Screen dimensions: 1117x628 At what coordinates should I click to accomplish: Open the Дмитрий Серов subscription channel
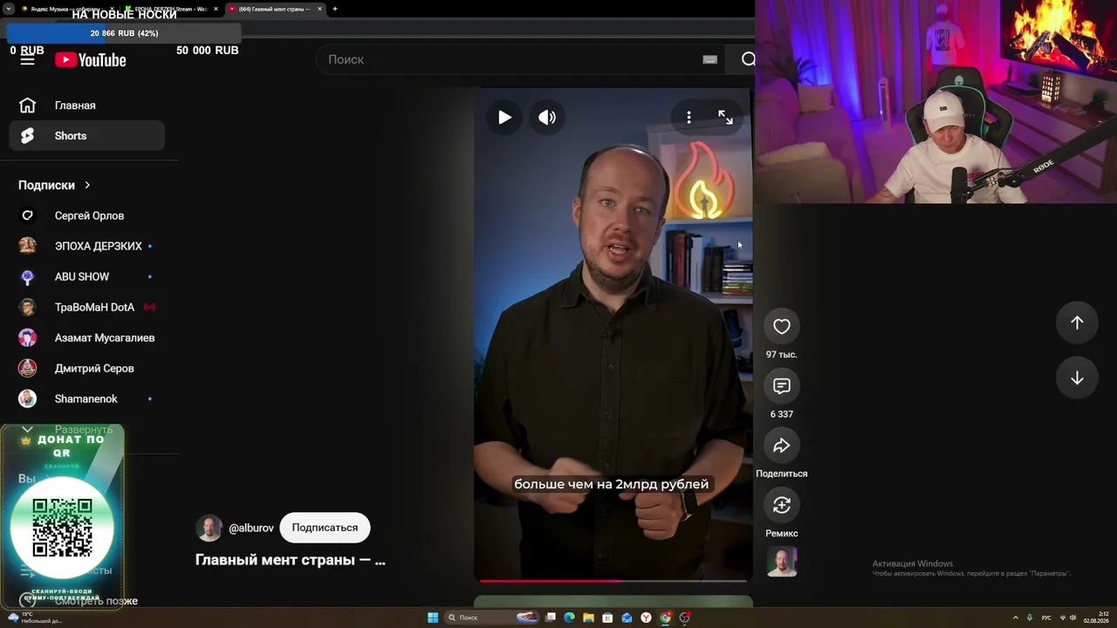coord(86,368)
